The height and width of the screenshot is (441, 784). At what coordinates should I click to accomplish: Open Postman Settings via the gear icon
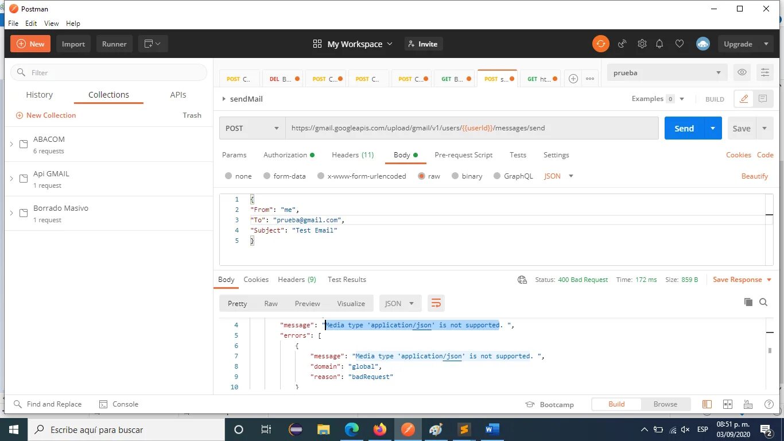(x=642, y=44)
